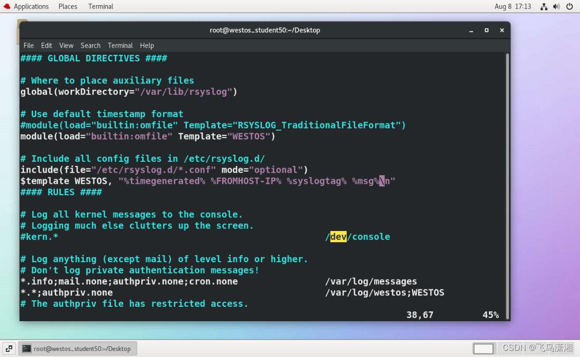The height and width of the screenshot is (357, 580).
Task: Open the File menu of the terminal
Action: point(29,45)
